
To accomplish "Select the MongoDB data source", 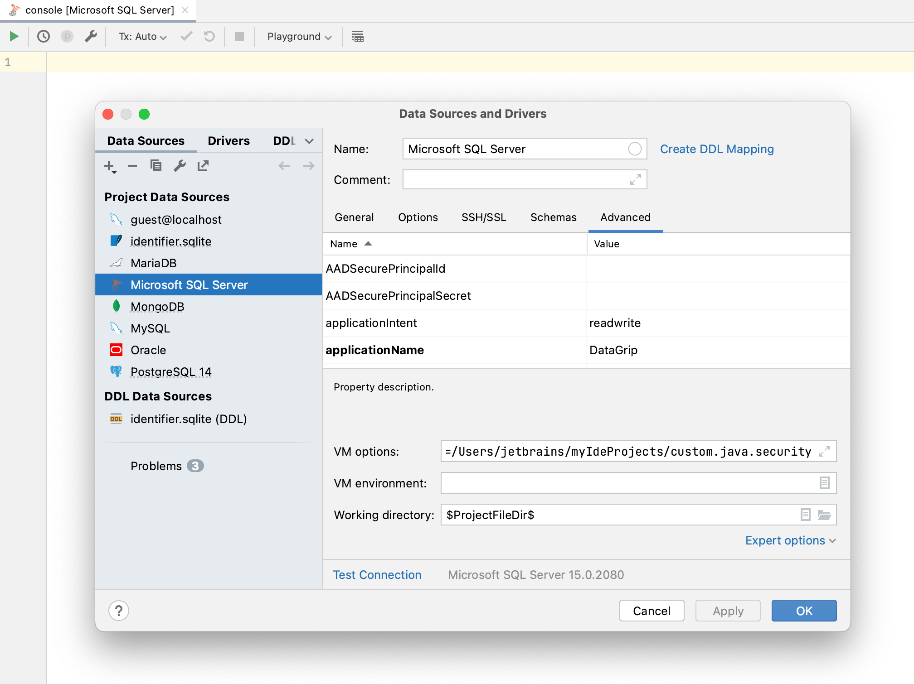I will 156,307.
